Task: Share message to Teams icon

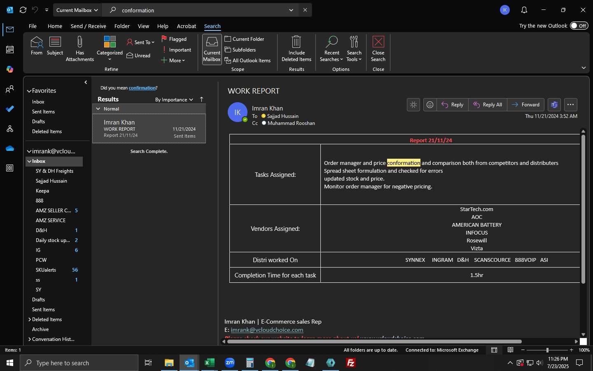Action: click(554, 105)
